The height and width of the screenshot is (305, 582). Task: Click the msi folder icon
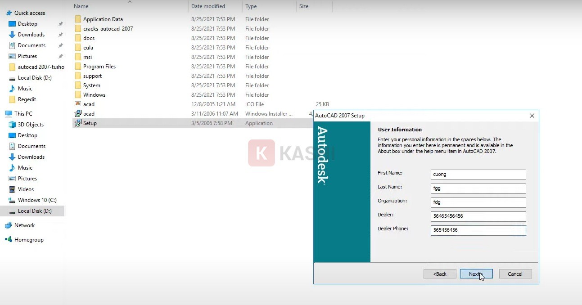[78, 57]
